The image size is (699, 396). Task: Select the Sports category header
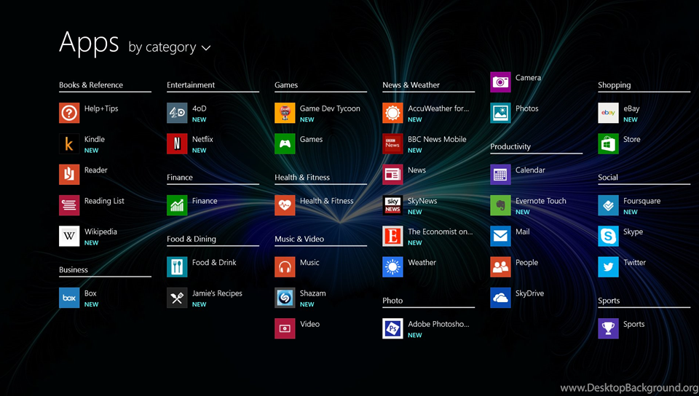(x=609, y=301)
